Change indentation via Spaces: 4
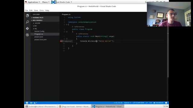Screen dimensions: 193x108 click(128, 103)
